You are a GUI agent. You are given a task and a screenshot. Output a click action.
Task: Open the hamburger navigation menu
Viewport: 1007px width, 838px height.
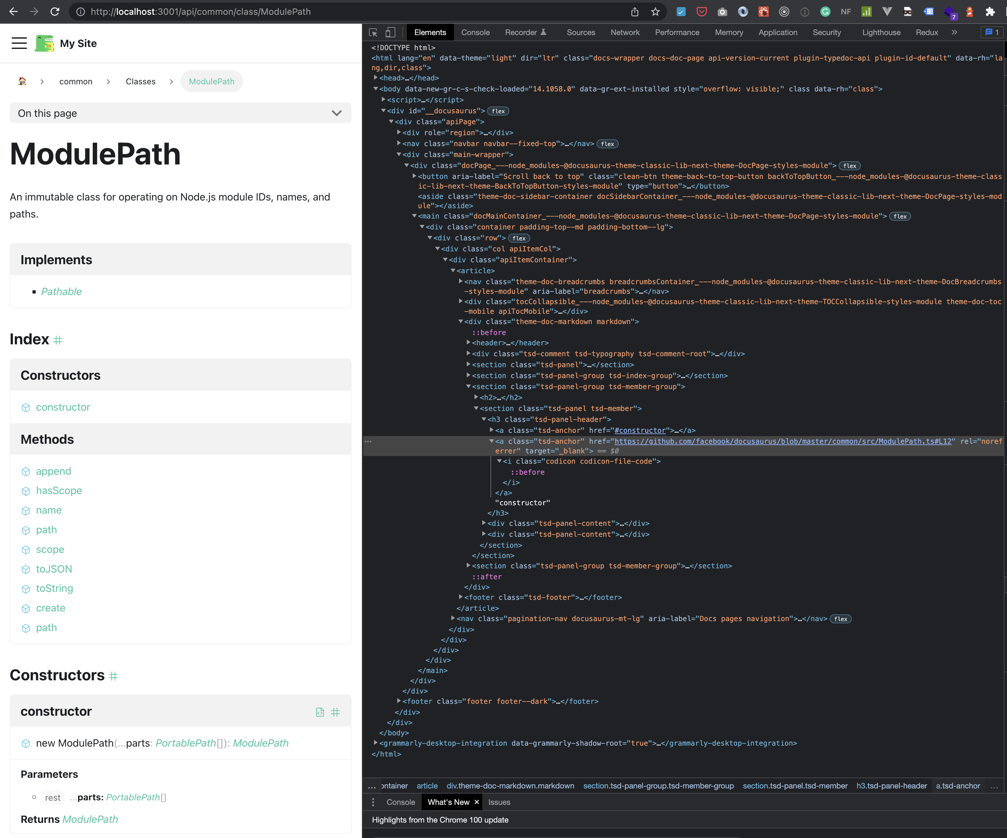click(19, 43)
